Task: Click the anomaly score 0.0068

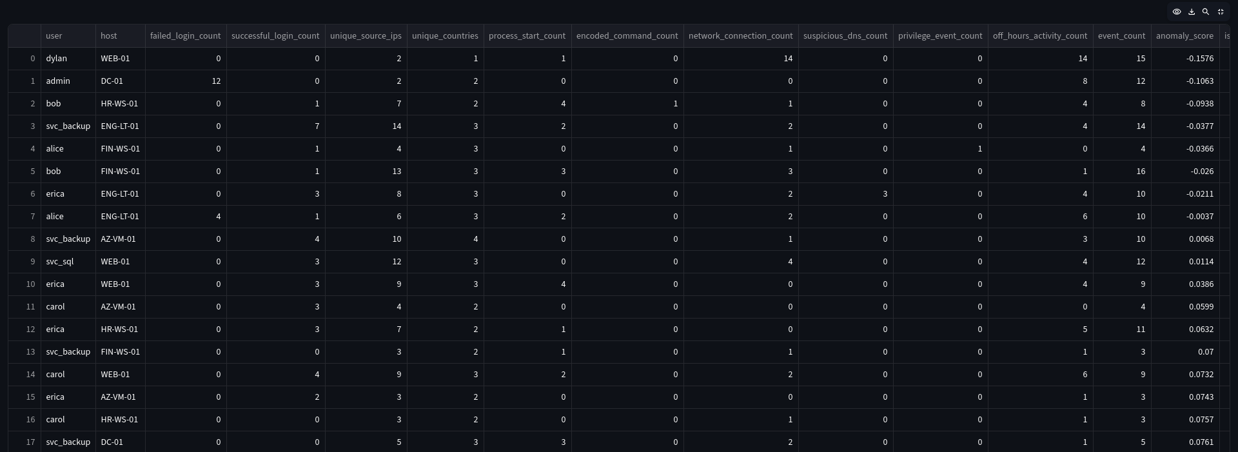Action: pyautogui.click(x=1185, y=239)
